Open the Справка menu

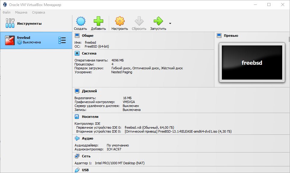coord(39,12)
